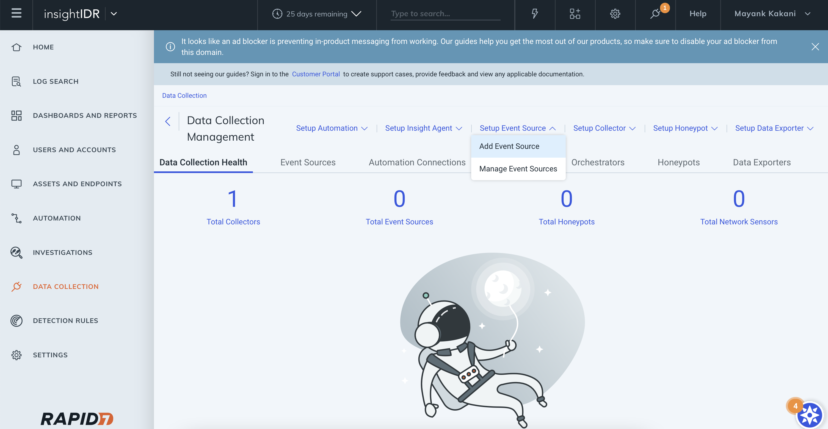Open the settings gear in the top bar
828x429 pixels.
pyautogui.click(x=615, y=13)
